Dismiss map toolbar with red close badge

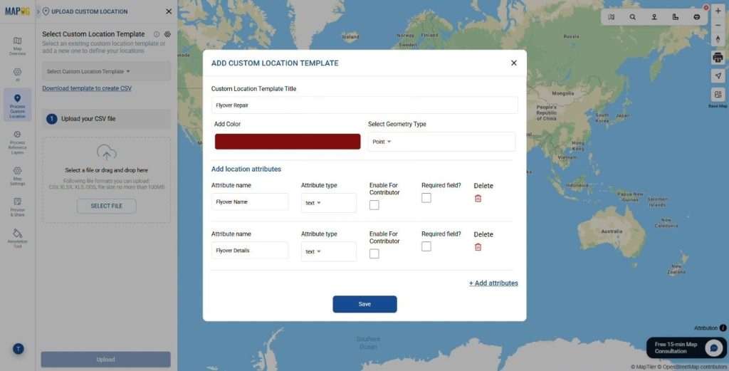click(x=706, y=7)
